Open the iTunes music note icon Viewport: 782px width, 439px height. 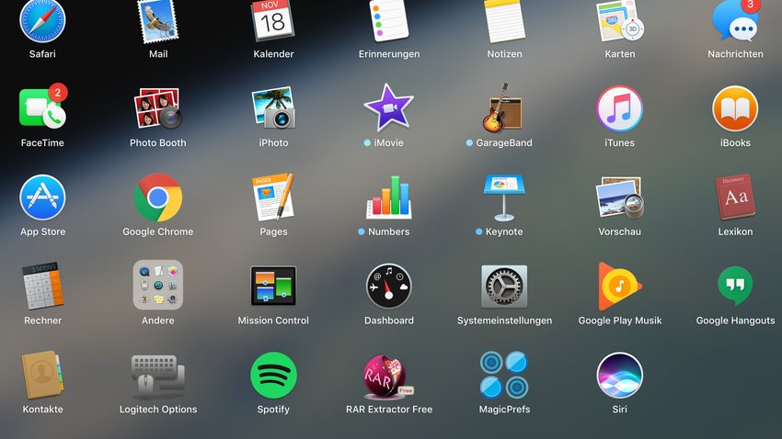pos(620,108)
